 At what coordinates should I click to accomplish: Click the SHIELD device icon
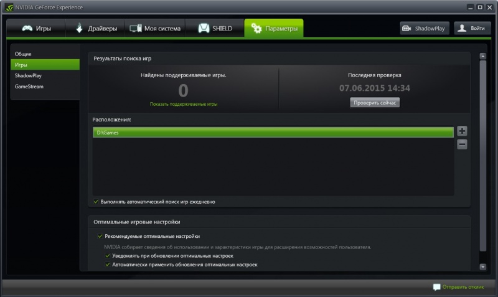(x=204, y=28)
